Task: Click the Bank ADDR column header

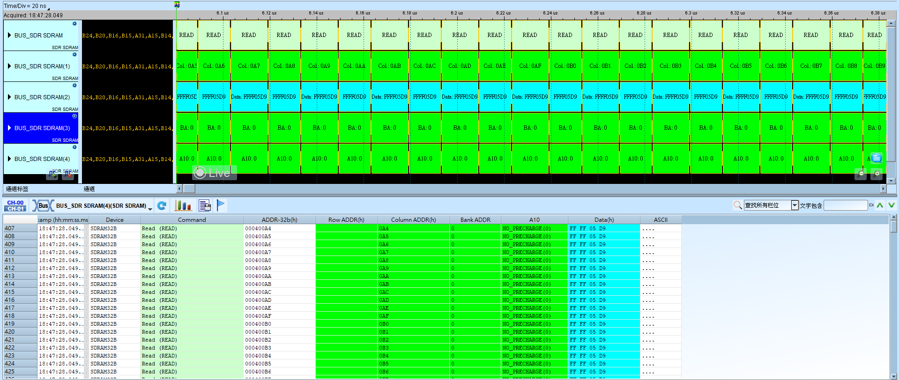Action: [x=475, y=219]
